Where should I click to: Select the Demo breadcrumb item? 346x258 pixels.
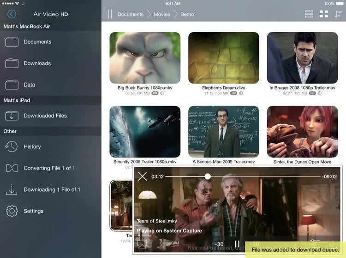point(187,14)
